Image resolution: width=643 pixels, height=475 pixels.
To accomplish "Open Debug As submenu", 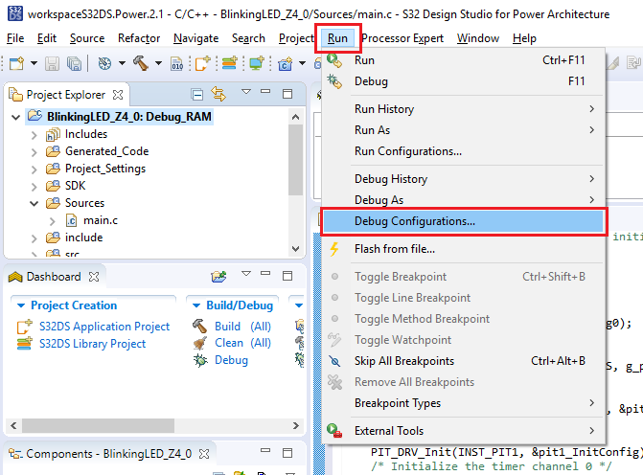I will (x=464, y=200).
